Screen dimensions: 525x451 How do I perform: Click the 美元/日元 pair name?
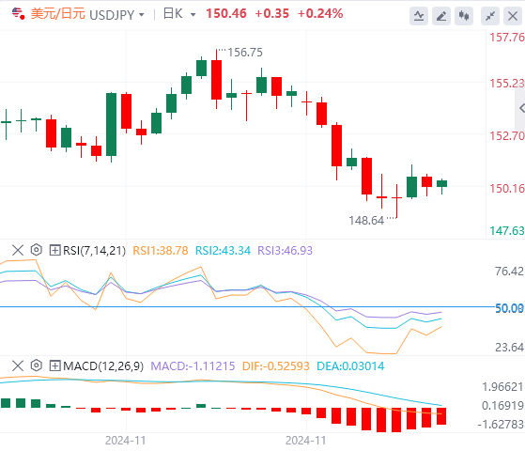tap(58, 14)
